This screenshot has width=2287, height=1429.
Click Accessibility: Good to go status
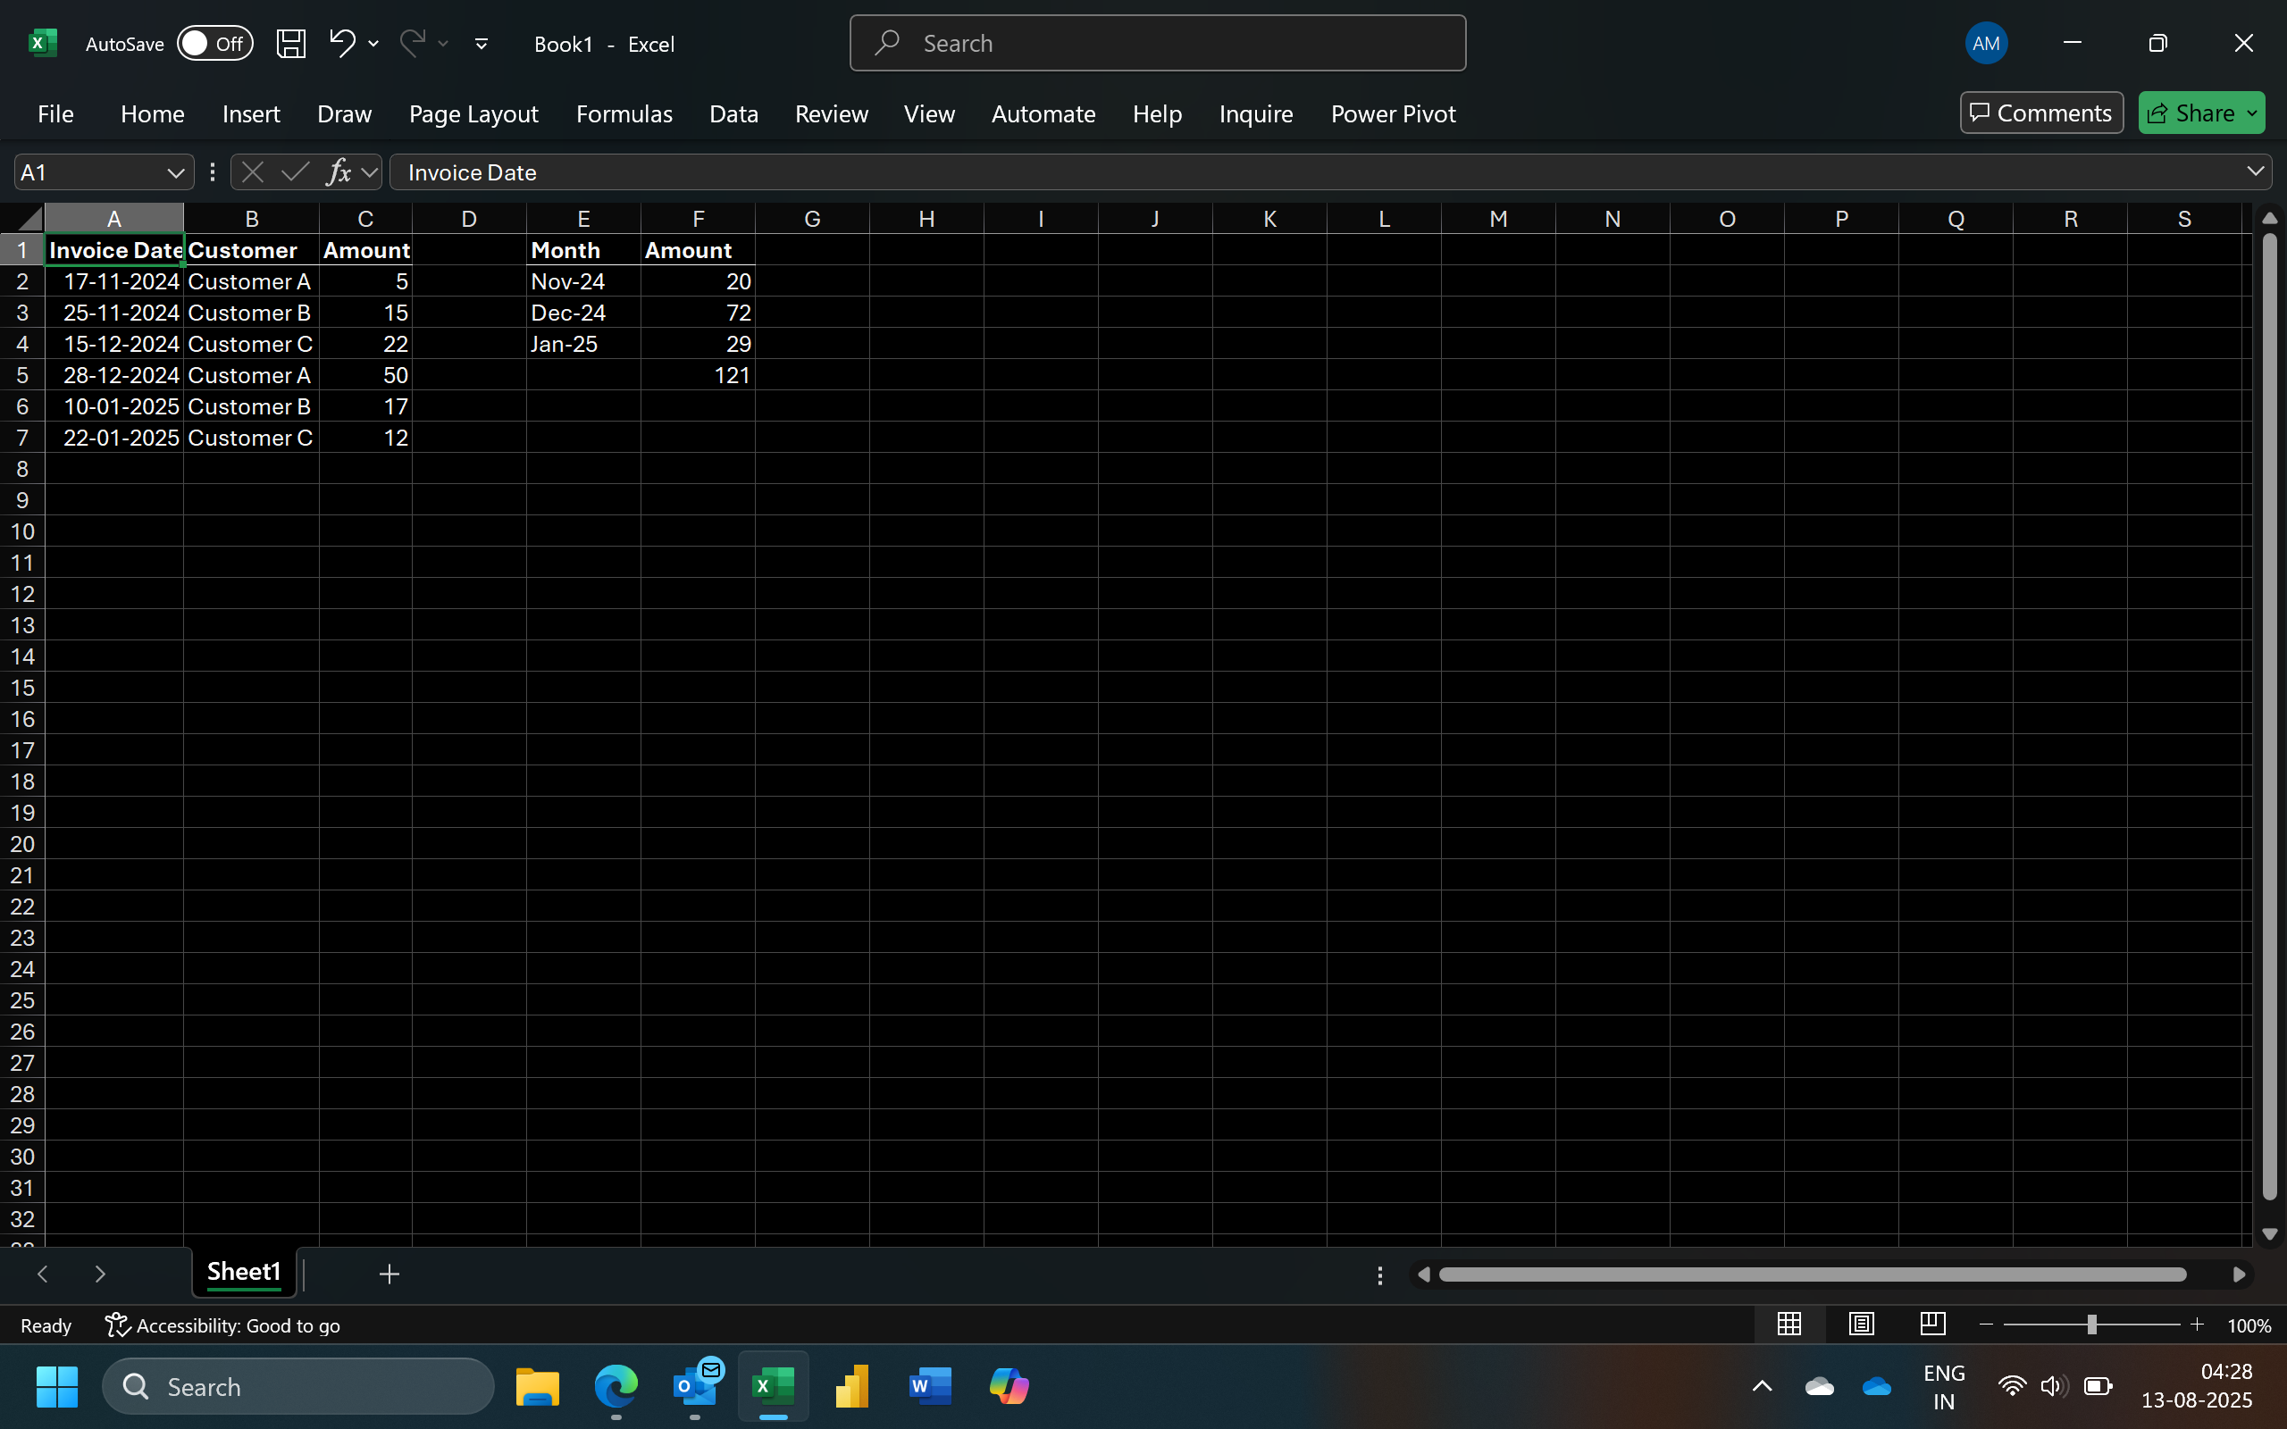point(223,1326)
